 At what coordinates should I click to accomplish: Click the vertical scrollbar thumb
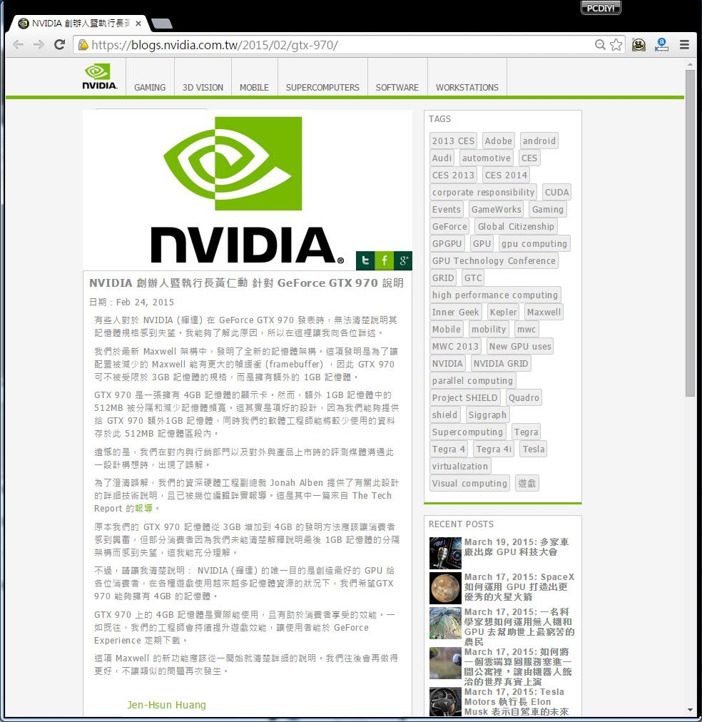(690, 233)
